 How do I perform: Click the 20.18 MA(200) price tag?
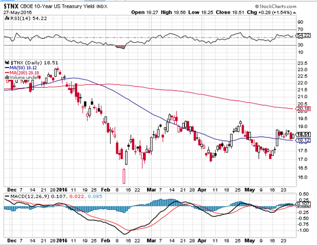303,109
